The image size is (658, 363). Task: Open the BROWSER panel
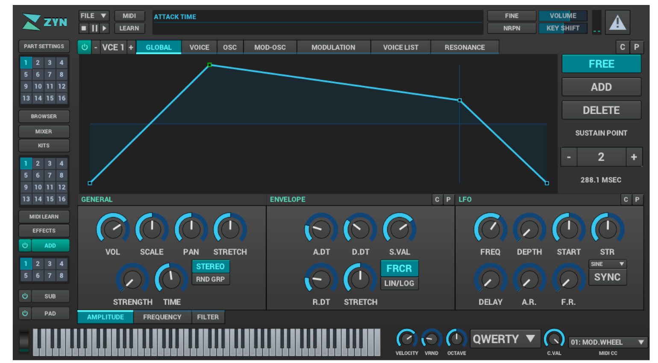[44, 116]
